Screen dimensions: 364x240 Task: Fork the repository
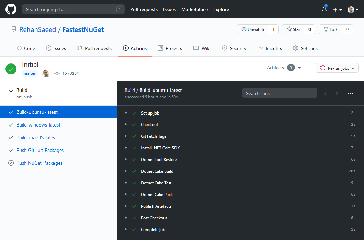click(330, 29)
